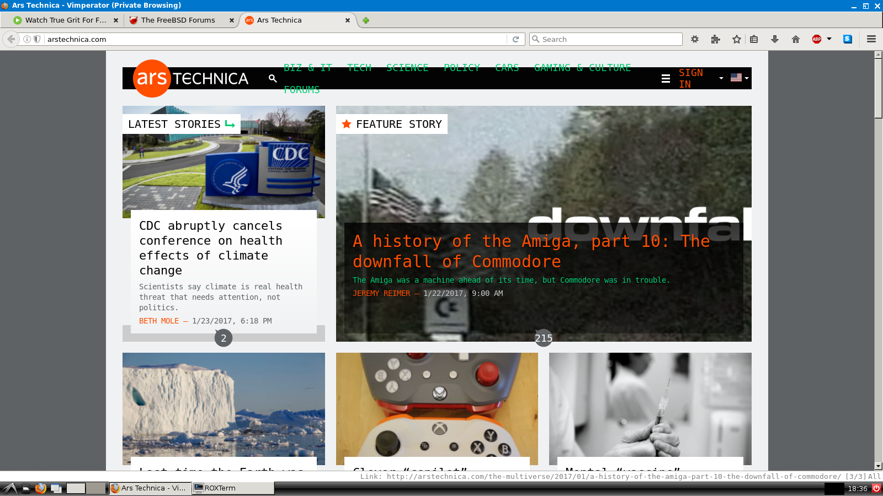Open CDC abruptly cancels conference headline
This screenshot has height=496, width=883.
coord(211,248)
